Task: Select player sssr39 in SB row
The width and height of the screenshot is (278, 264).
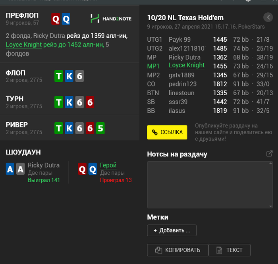Action: coord(178,102)
